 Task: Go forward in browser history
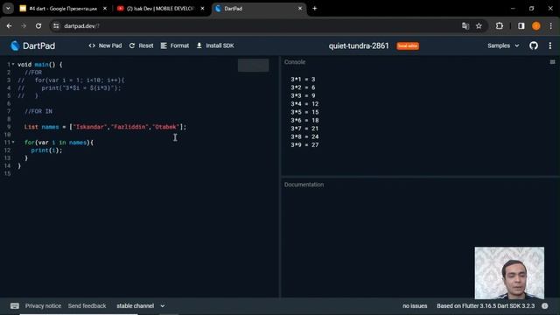click(24, 26)
